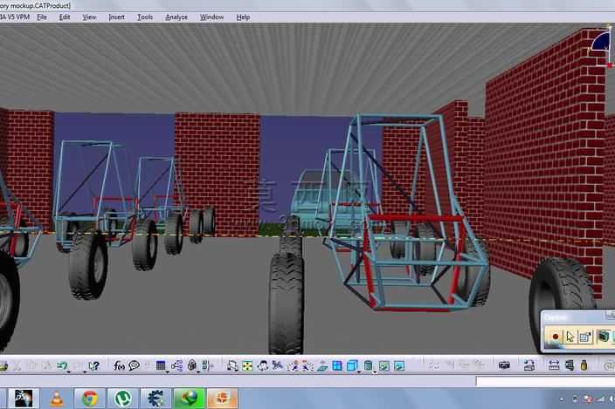Click the Multi-View four-pane icon
The image size is (615, 409).
click(337, 365)
